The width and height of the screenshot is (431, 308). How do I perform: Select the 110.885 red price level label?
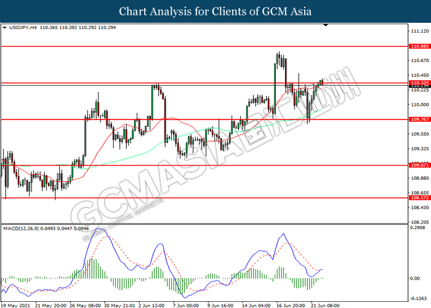point(419,46)
